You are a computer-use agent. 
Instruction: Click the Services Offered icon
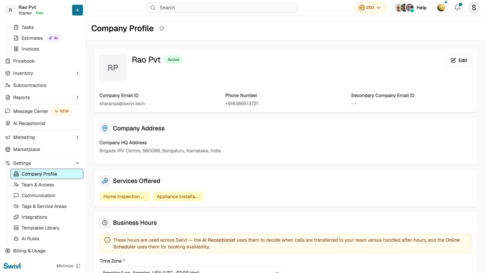point(105,181)
